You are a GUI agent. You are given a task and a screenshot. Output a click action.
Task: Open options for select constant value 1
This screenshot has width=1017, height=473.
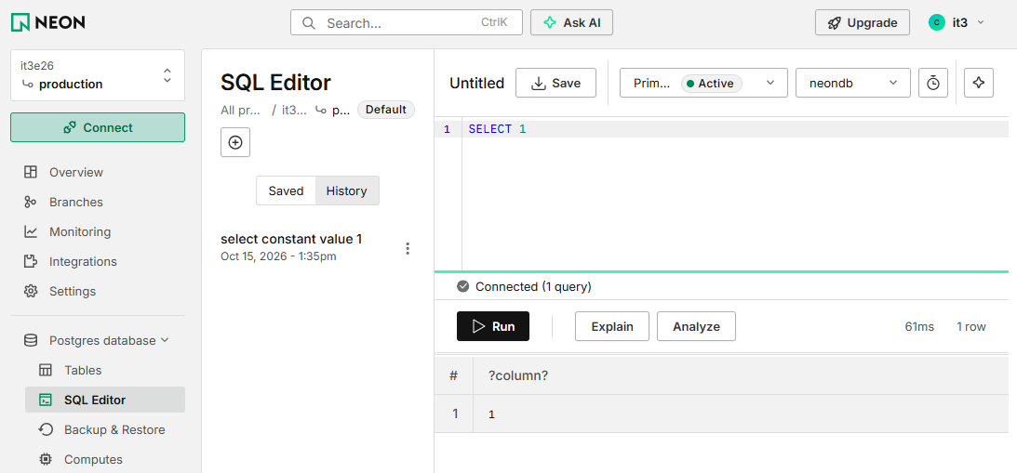tap(408, 248)
